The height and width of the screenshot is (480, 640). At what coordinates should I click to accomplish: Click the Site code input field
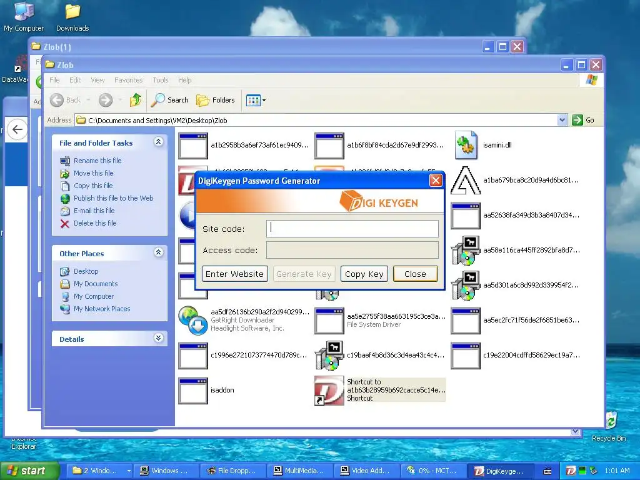click(352, 229)
